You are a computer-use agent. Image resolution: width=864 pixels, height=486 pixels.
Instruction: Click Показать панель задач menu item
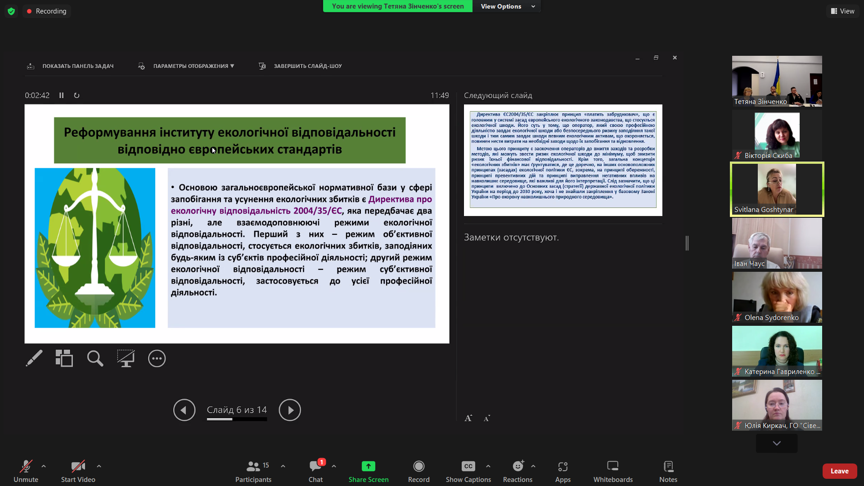(x=78, y=66)
